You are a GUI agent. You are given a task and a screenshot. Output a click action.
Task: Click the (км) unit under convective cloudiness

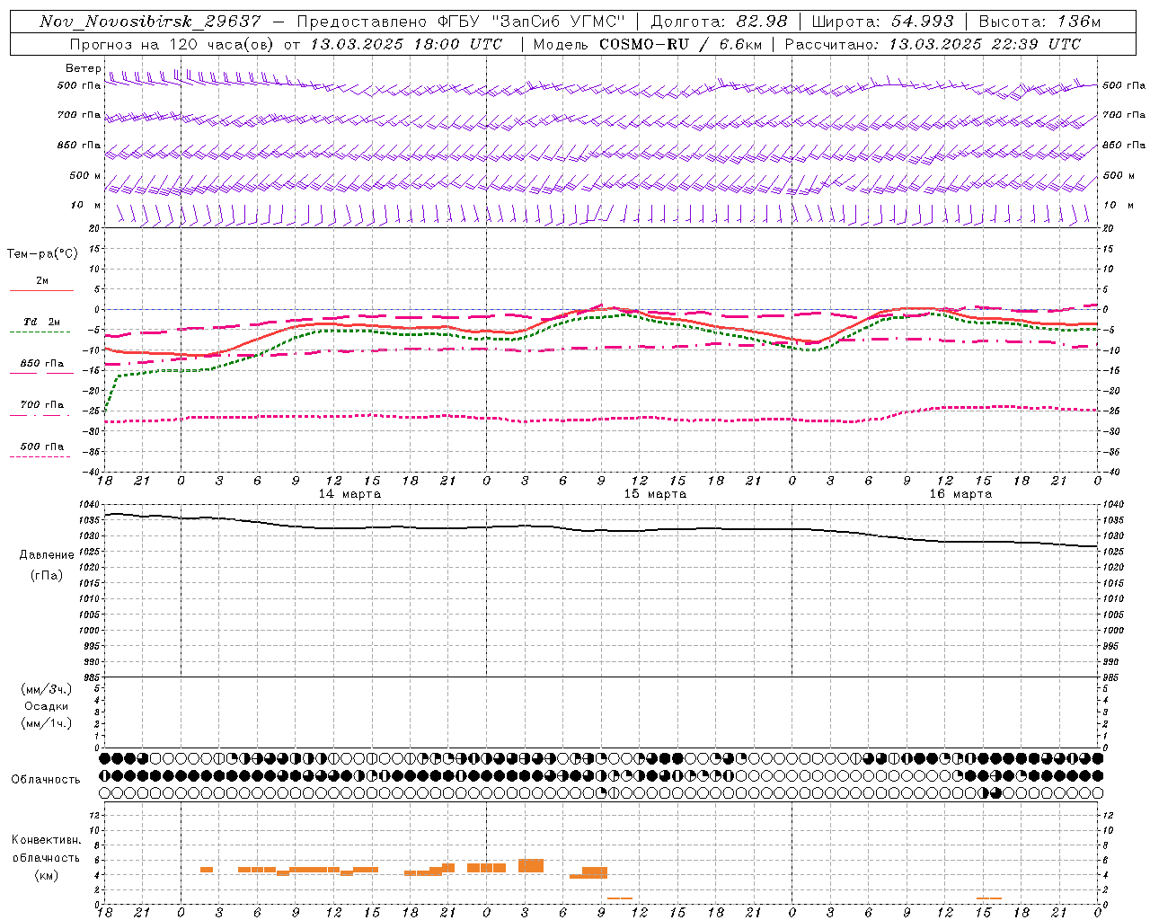(47, 875)
